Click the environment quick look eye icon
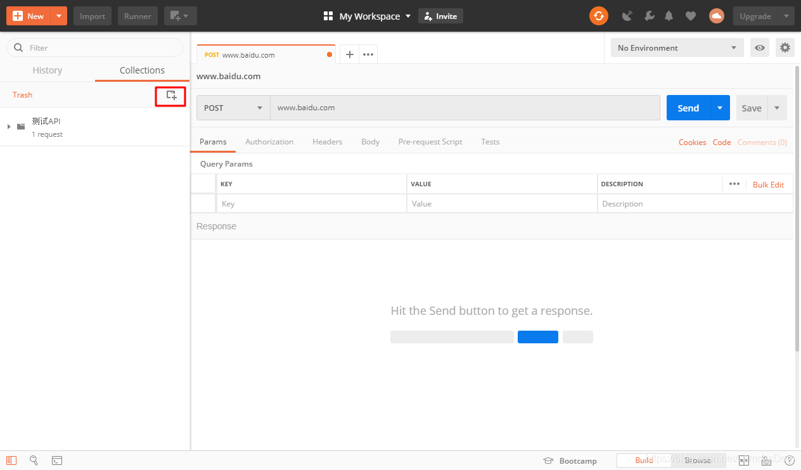Screen dimensions: 801x470 759,48
